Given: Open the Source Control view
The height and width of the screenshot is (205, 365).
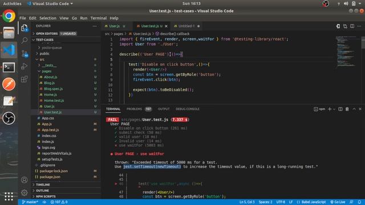Looking at the screenshot, I should click(x=25, y=54).
